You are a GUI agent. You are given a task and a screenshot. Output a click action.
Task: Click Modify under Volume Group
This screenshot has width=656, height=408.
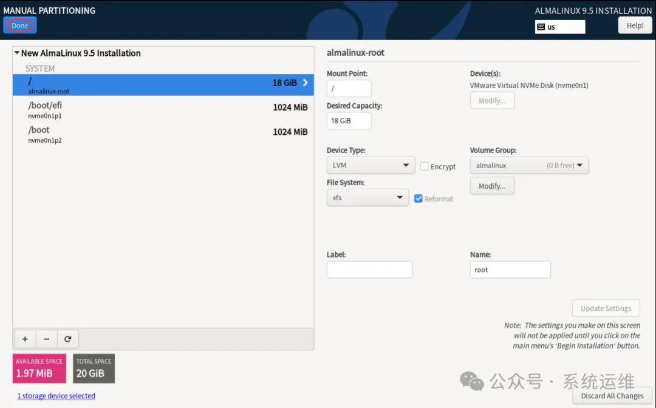(x=492, y=186)
